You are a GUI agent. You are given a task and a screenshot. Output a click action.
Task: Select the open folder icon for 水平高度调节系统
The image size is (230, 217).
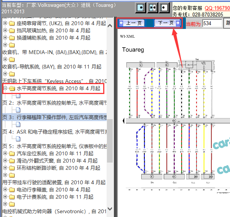click(12, 88)
